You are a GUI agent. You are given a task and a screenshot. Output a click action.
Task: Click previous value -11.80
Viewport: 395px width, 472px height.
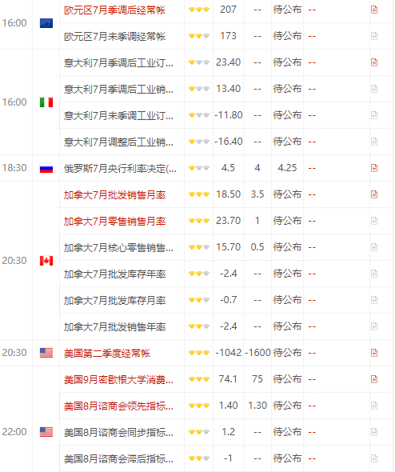pyautogui.click(x=229, y=115)
